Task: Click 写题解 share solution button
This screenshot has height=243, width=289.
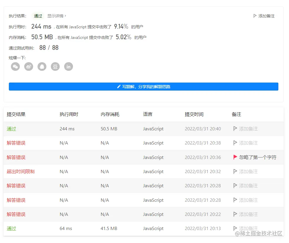Action: (x=144, y=86)
